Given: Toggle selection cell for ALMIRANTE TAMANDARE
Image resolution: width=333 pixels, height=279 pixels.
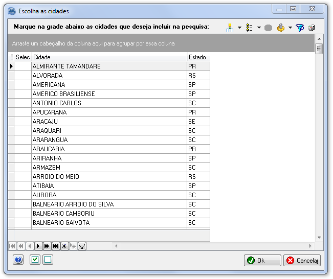Looking at the screenshot, I should [23, 66].
